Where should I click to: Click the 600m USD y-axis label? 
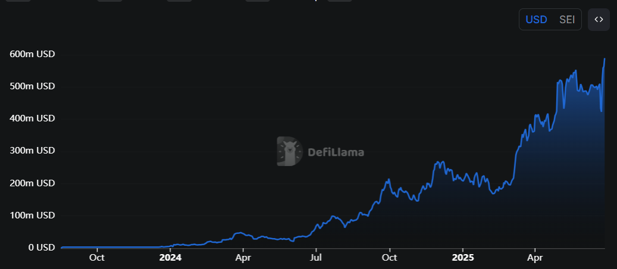(32, 54)
